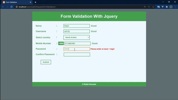Minimize the browser window

click(x=163, y=2)
